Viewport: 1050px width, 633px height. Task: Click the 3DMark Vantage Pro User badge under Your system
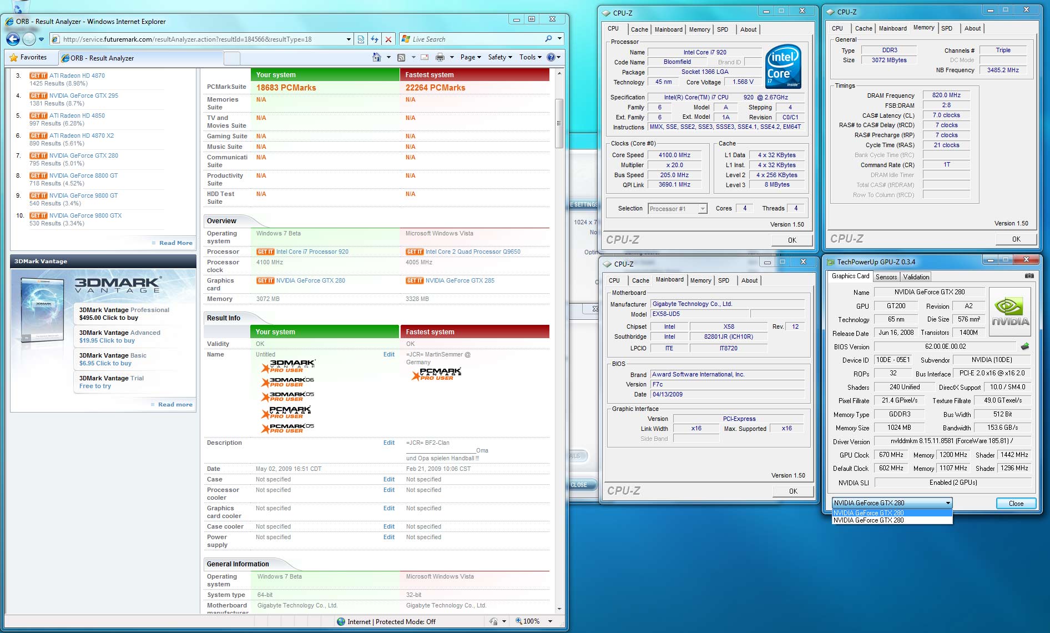[287, 366]
